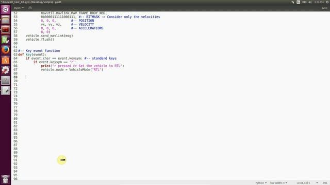The height and width of the screenshot is (185, 330).
Task: Click the def key(event): line
Action: tap(32, 54)
